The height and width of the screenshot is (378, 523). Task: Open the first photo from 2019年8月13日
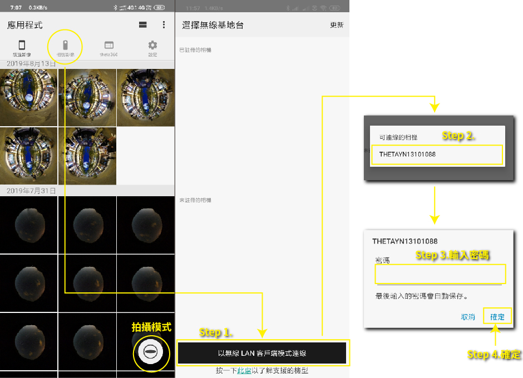[x=28, y=97]
